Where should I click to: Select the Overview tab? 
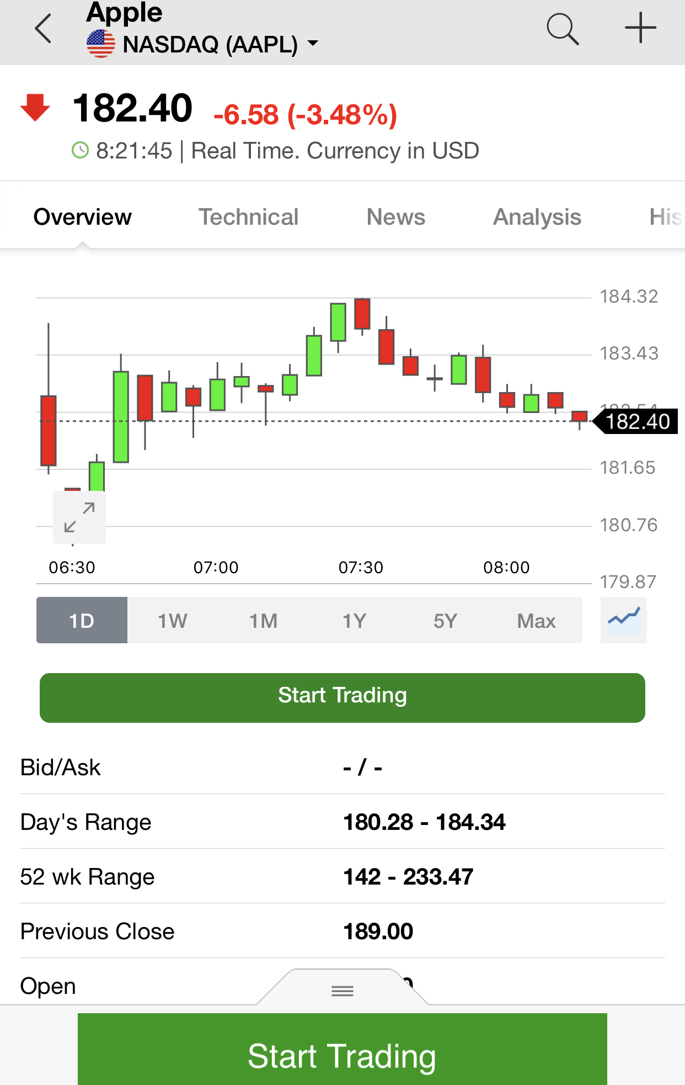tap(83, 217)
